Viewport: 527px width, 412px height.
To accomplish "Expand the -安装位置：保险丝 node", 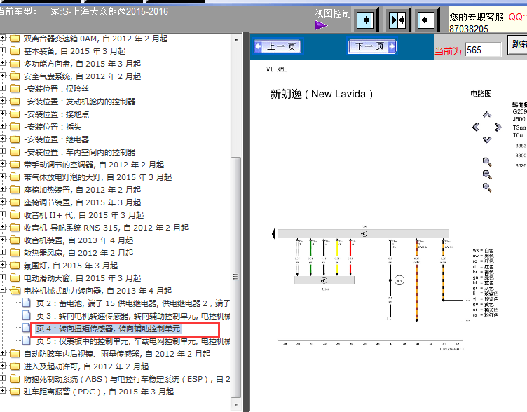I will coord(3,88).
